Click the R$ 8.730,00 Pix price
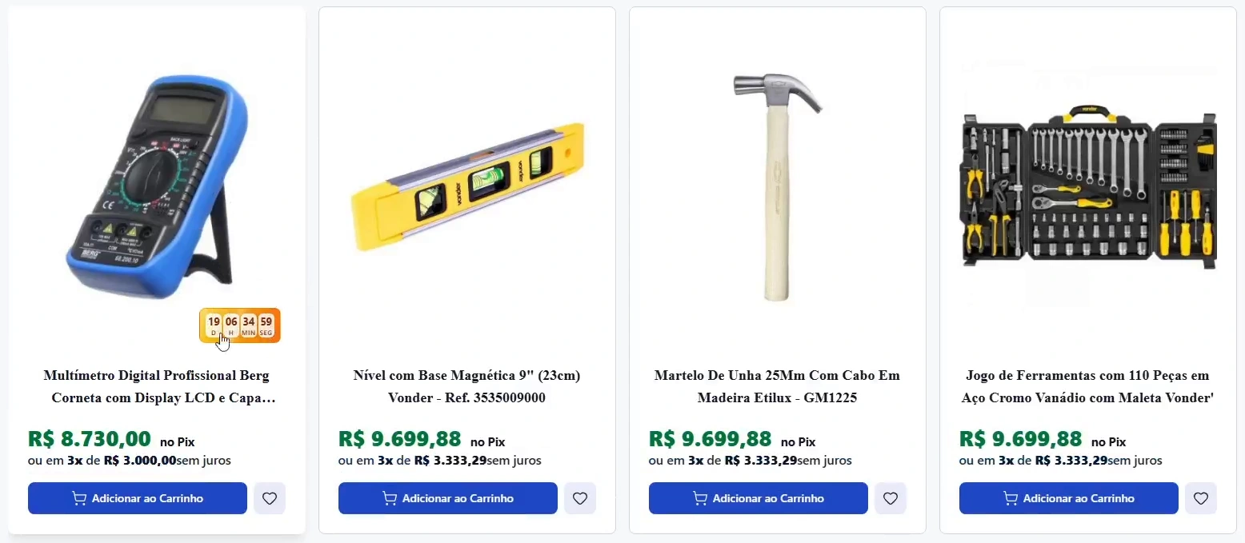 (90, 439)
